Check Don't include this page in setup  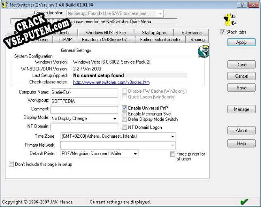11,164
